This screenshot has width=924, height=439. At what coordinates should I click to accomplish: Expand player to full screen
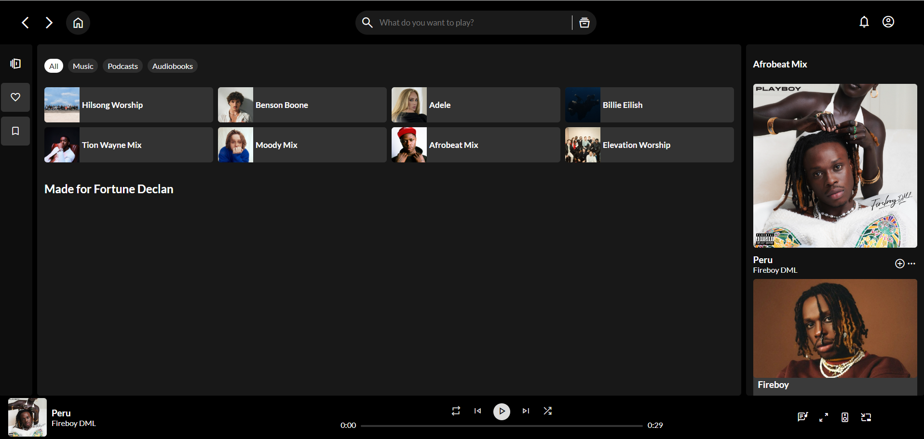(x=824, y=417)
